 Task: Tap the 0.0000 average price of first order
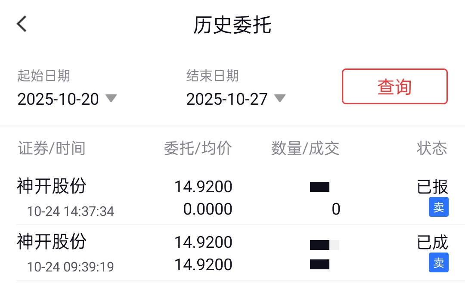tap(208, 209)
